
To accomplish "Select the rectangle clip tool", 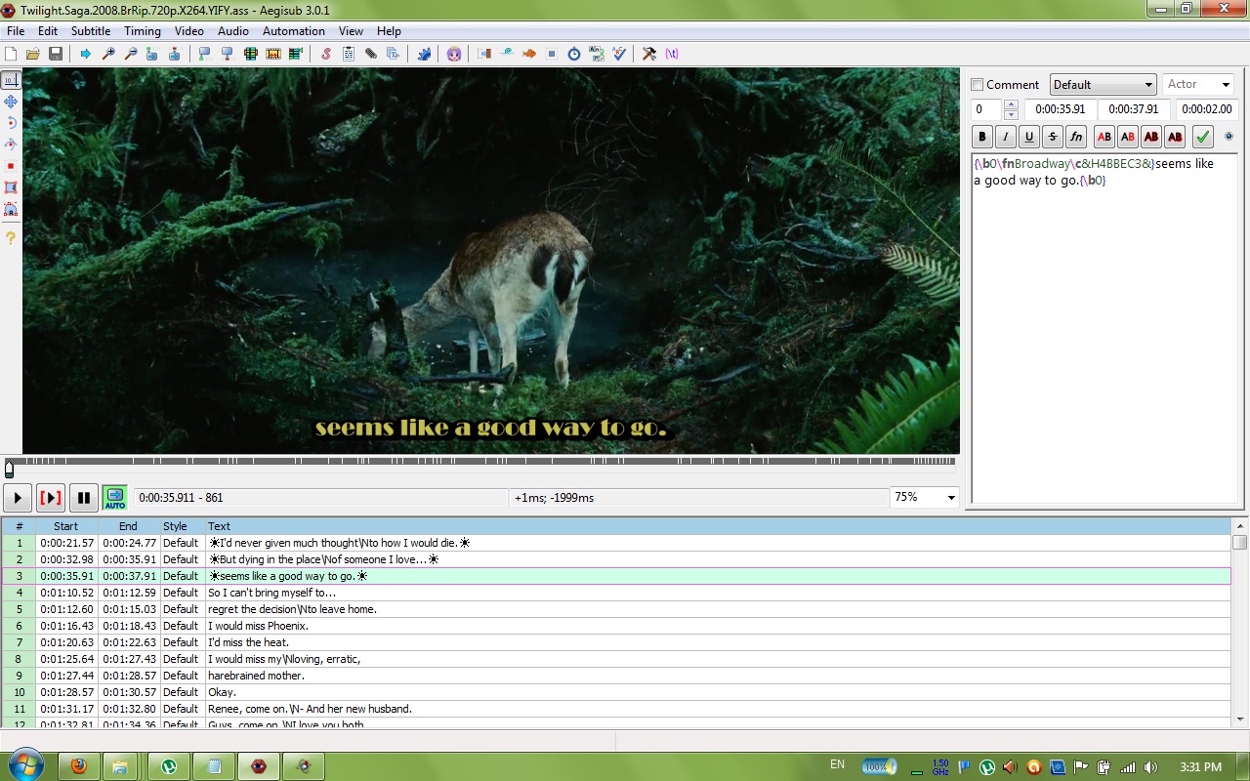I will (11, 187).
